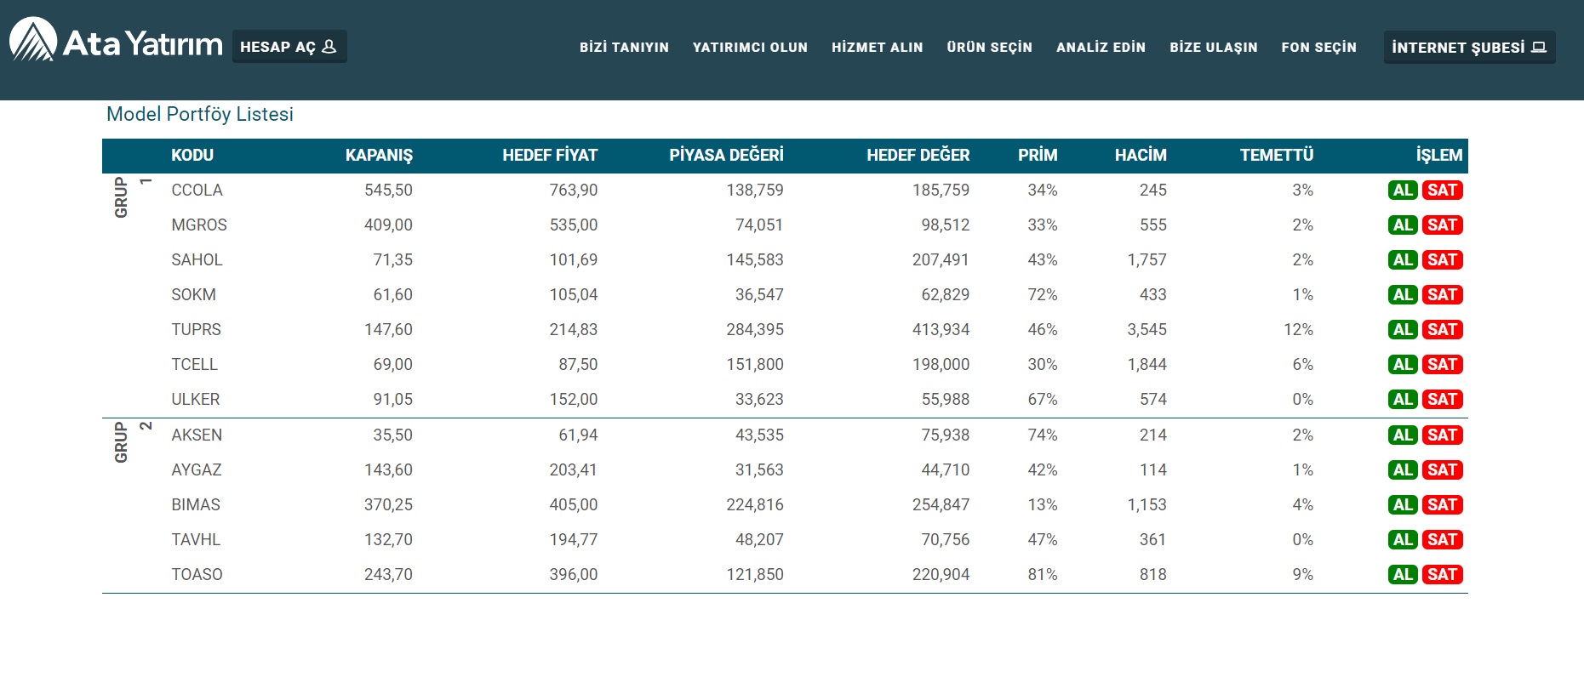Viewport: 1584px width, 677px height.
Task: Open the HESAP AÇ account button
Action: click(x=289, y=47)
